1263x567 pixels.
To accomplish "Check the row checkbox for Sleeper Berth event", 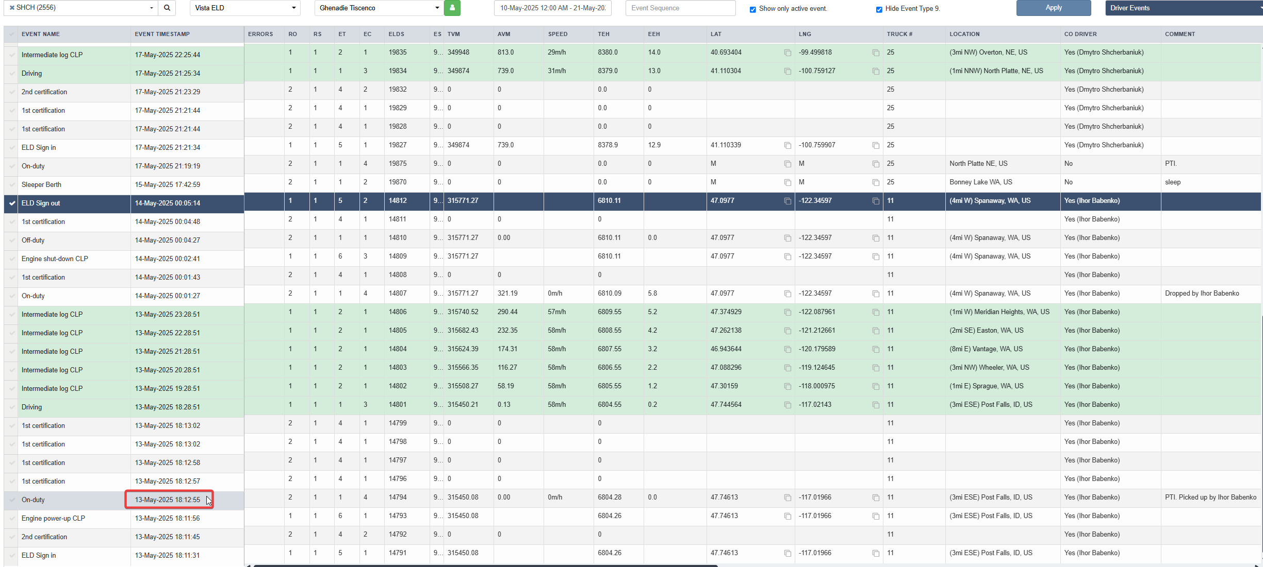I will point(12,184).
